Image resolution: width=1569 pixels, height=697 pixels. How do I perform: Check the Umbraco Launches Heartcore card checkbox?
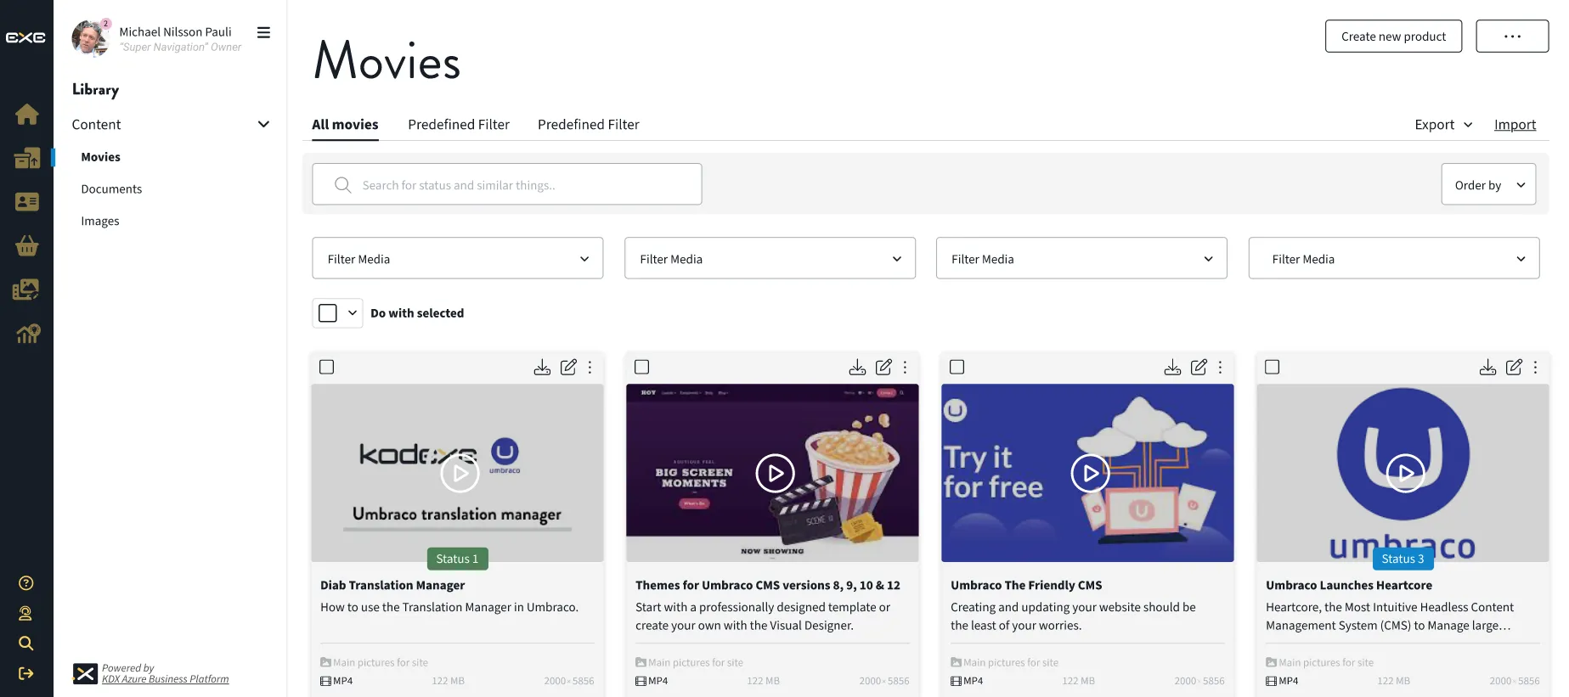(x=1272, y=367)
